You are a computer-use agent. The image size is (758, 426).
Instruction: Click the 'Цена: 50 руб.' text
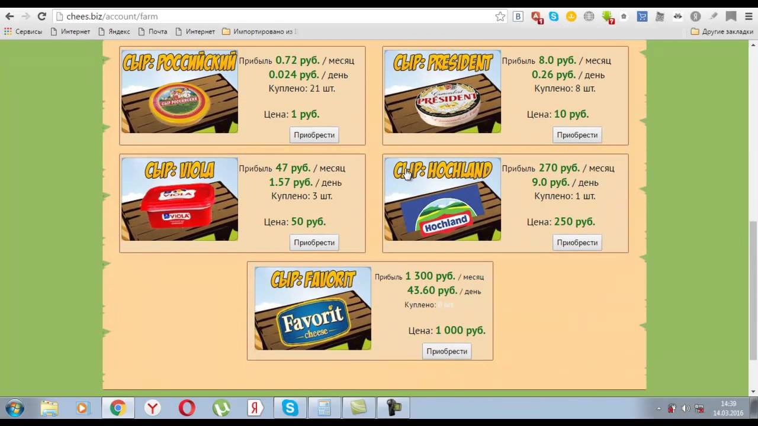tap(295, 222)
